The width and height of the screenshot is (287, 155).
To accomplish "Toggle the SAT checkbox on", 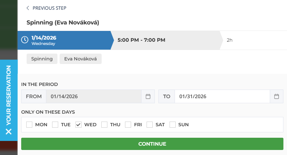I will tap(150, 125).
